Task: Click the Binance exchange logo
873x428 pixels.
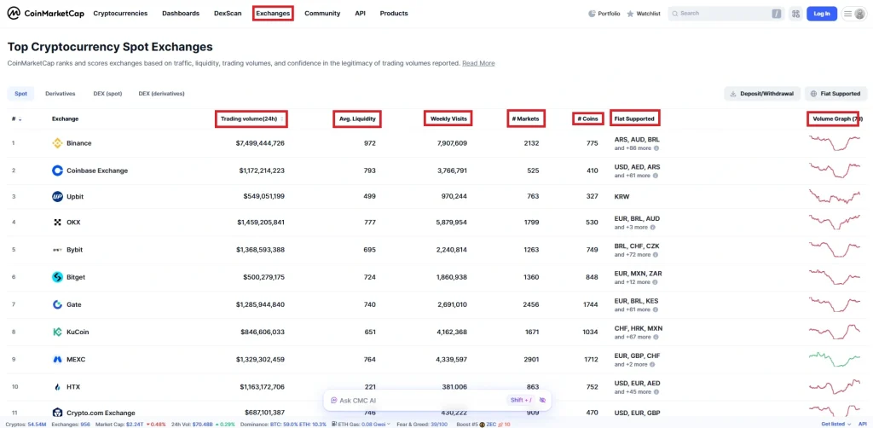Action: pyautogui.click(x=57, y=143)
